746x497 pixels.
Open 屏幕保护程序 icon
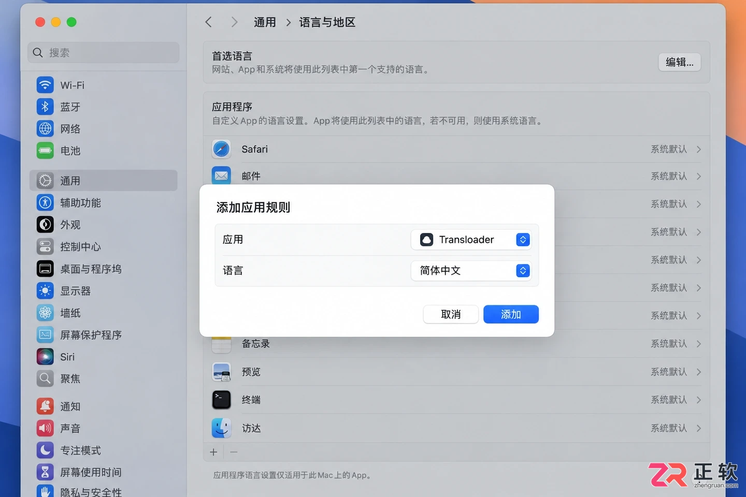(x=45, y=334)
